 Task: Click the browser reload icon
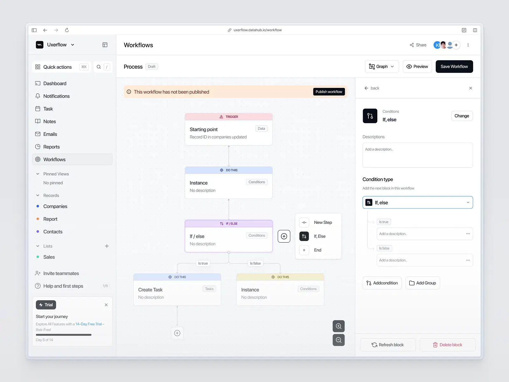(x=67, y=30)
